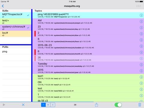Show info for the ON test/1 topic

pyautogui.click(x=141, y=83)
